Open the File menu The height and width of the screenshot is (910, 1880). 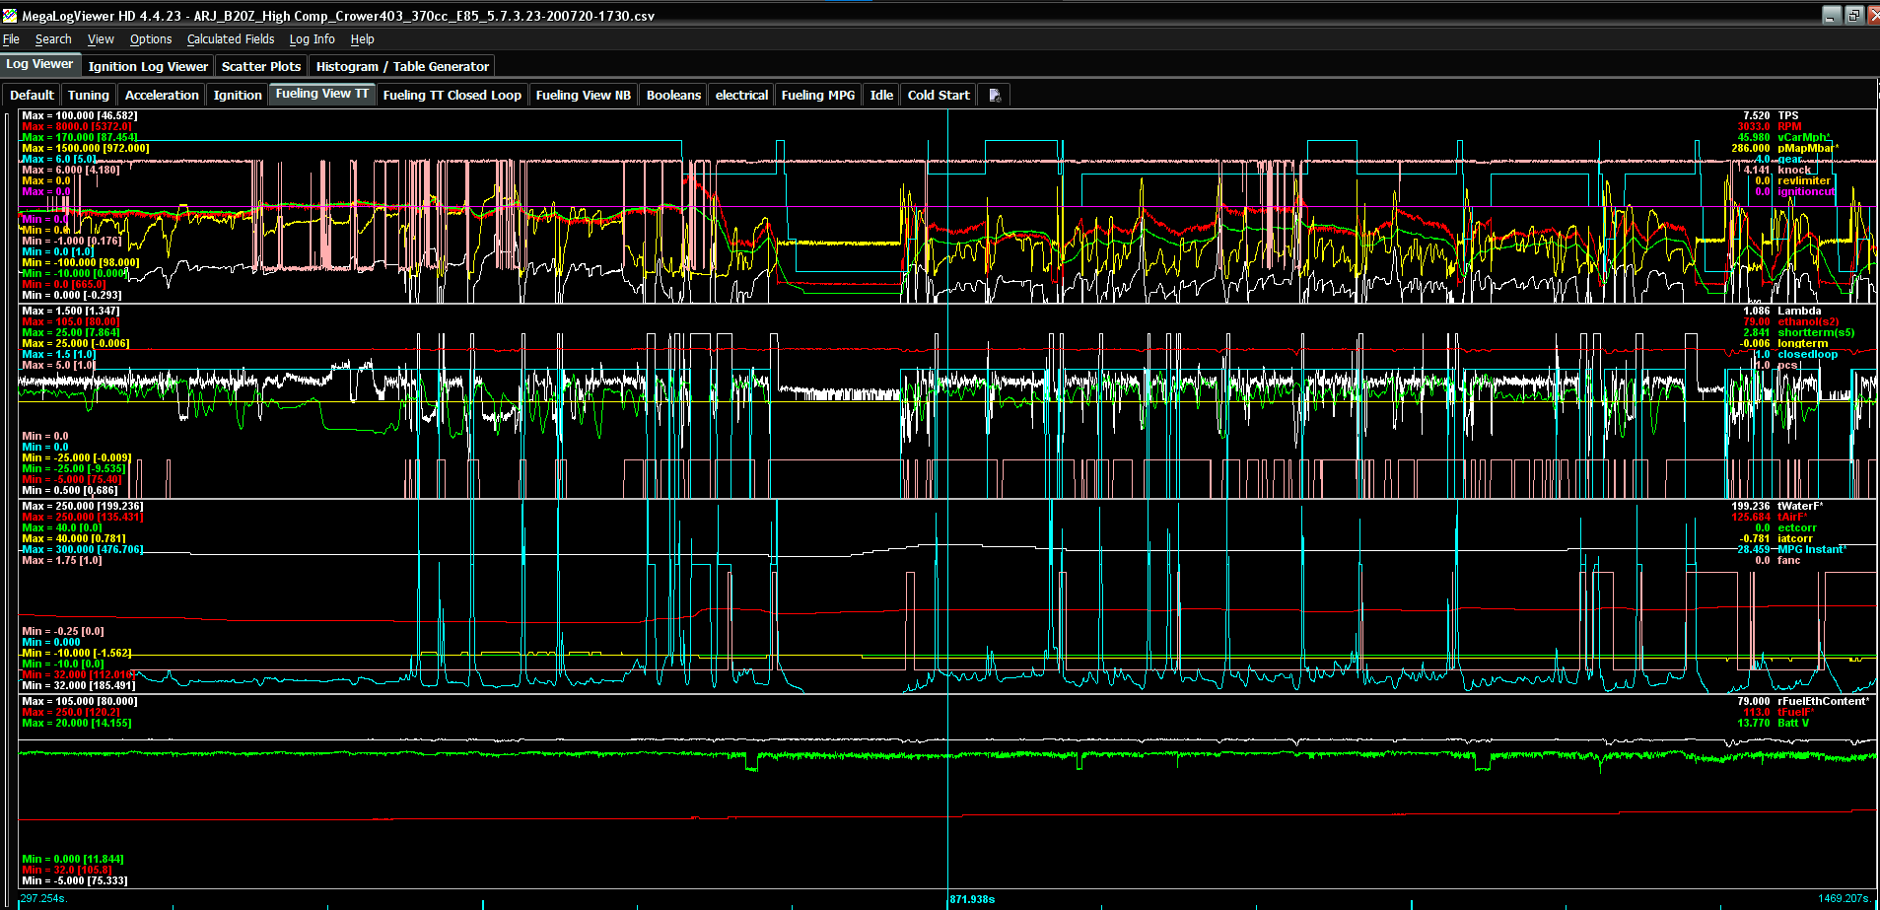click(x=12, y=39)
